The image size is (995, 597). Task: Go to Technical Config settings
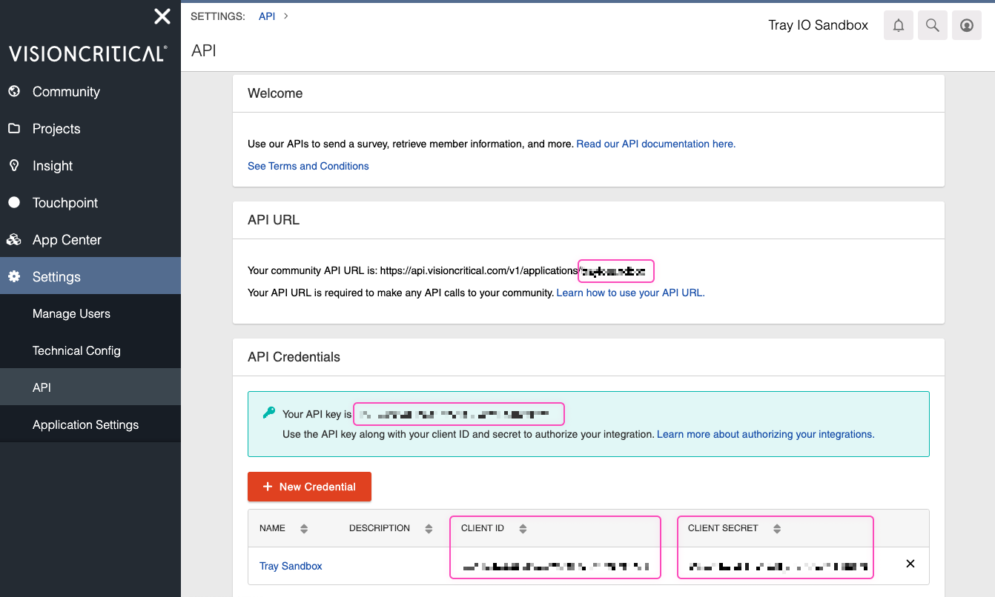click(76, 351)
